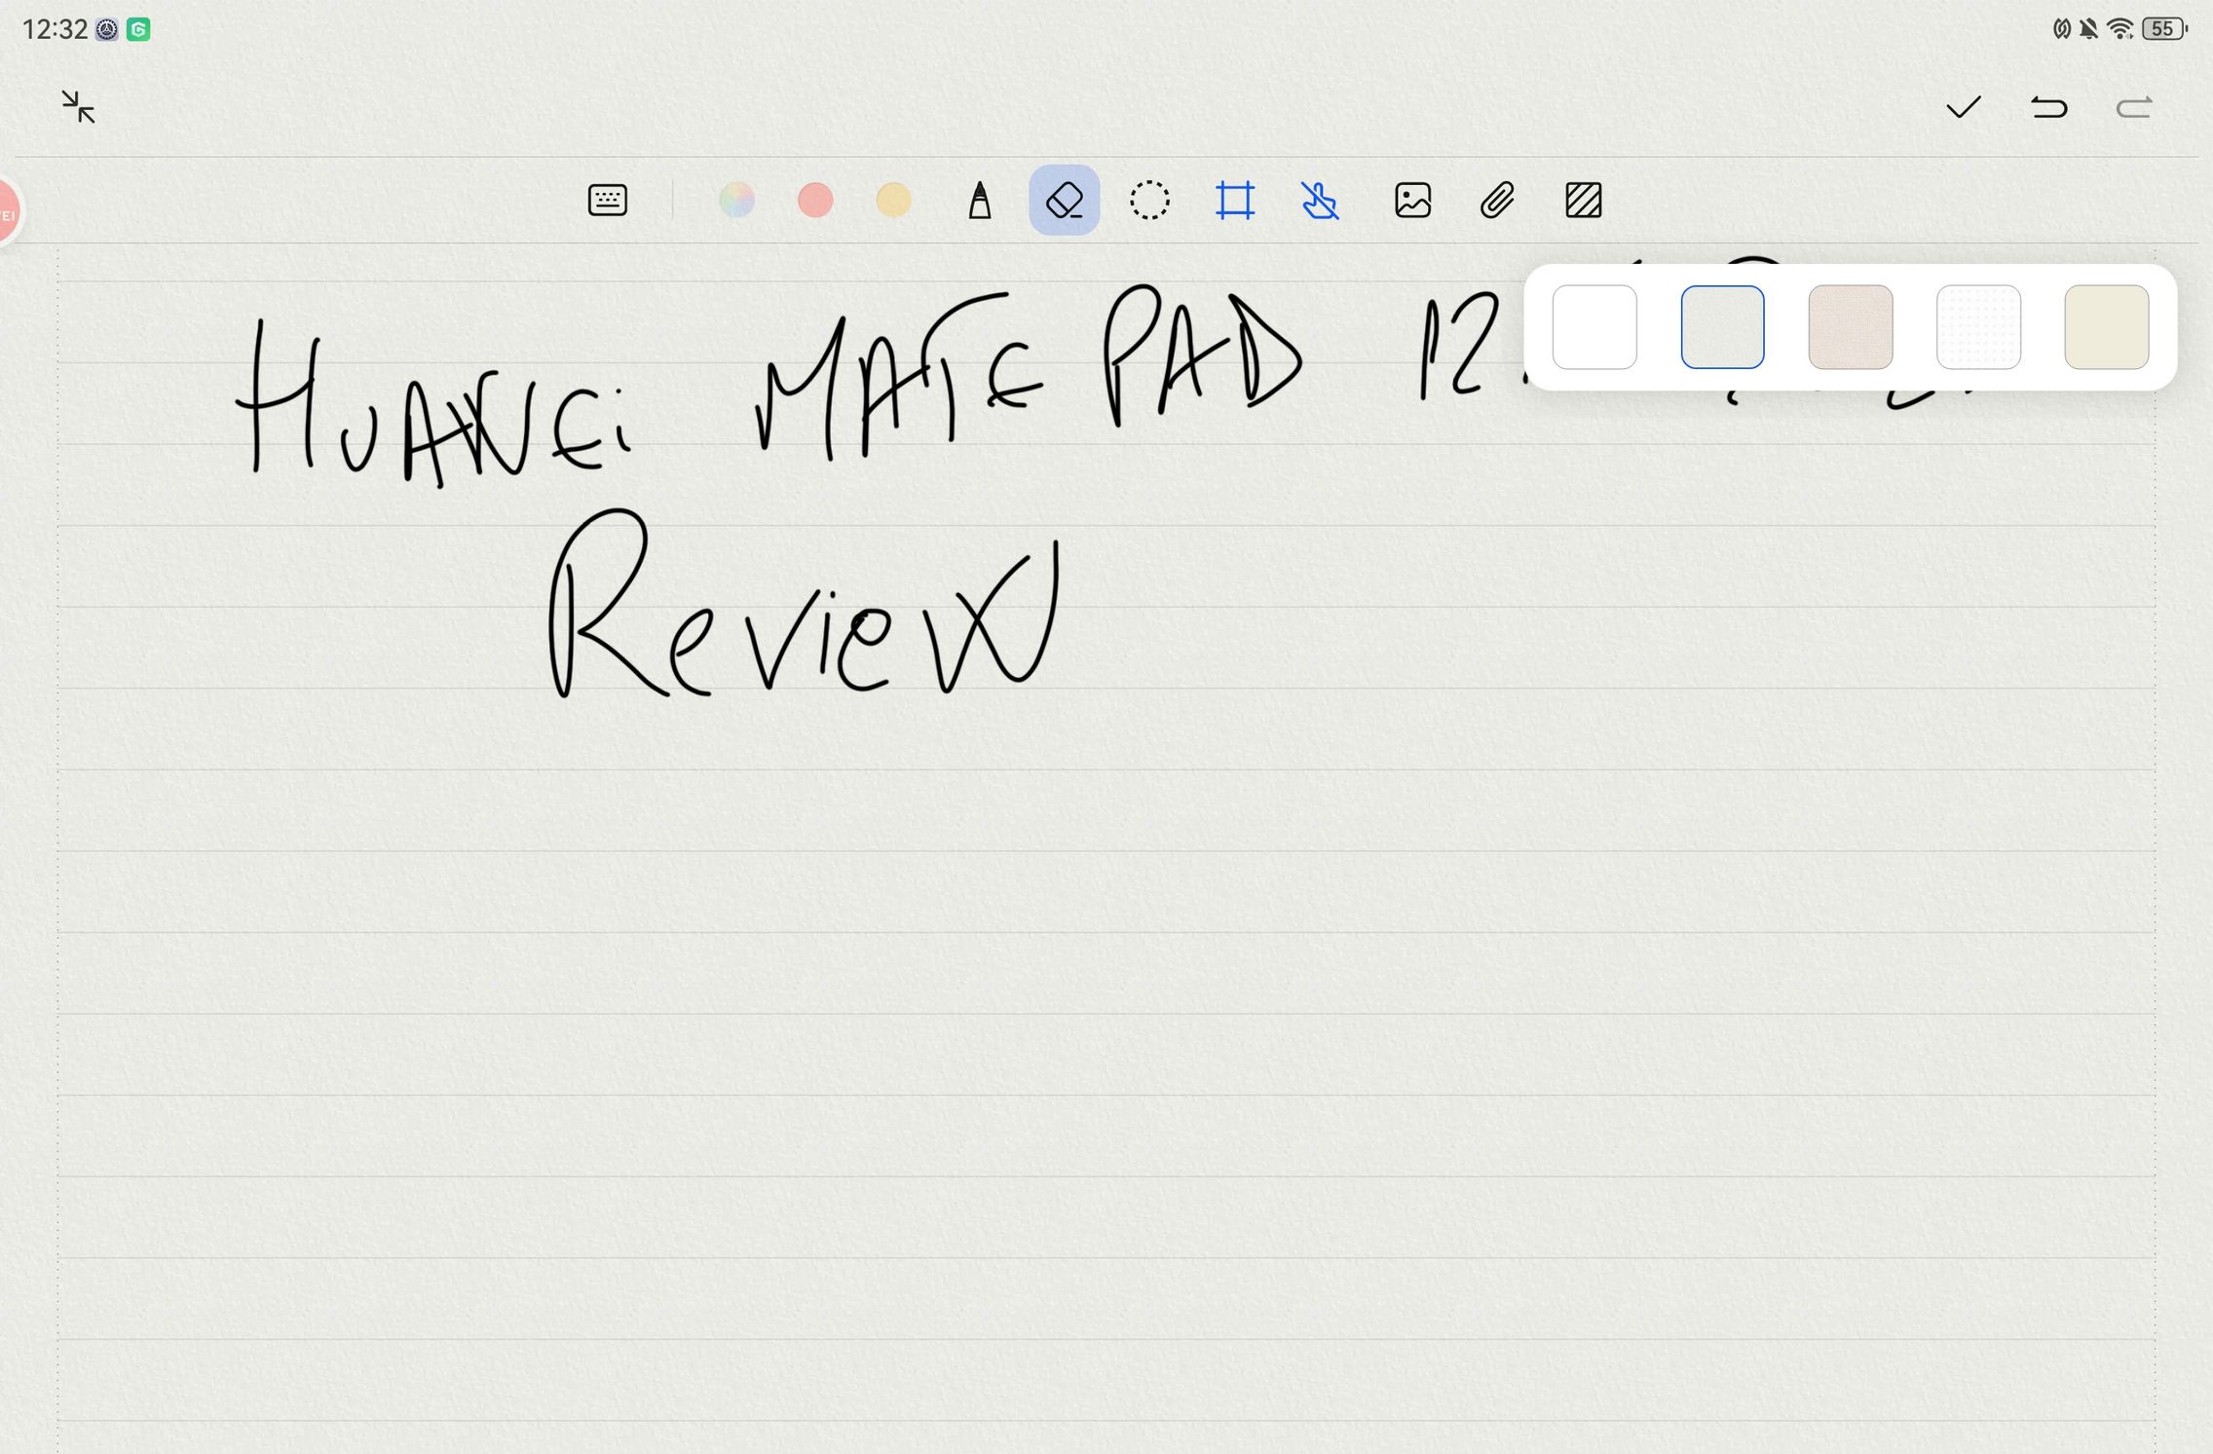
Task: Choose the selected gray textured background
Action: [1722, 327]
